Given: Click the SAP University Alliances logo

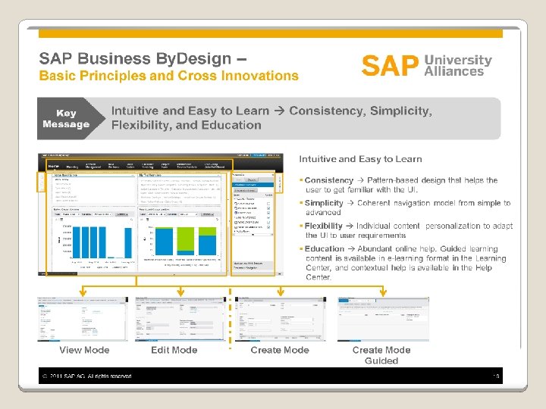Looking at the screenshot, I should 426,65.
